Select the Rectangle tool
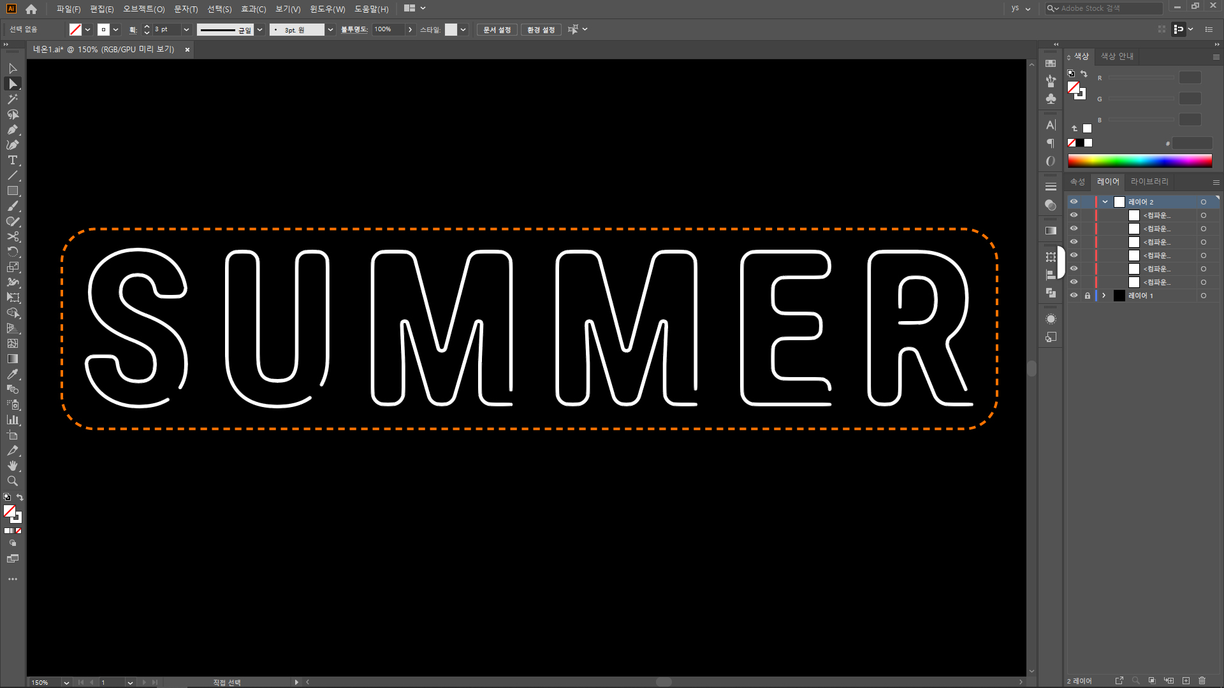Screen dimensions: 1224x688 (12, 191)
